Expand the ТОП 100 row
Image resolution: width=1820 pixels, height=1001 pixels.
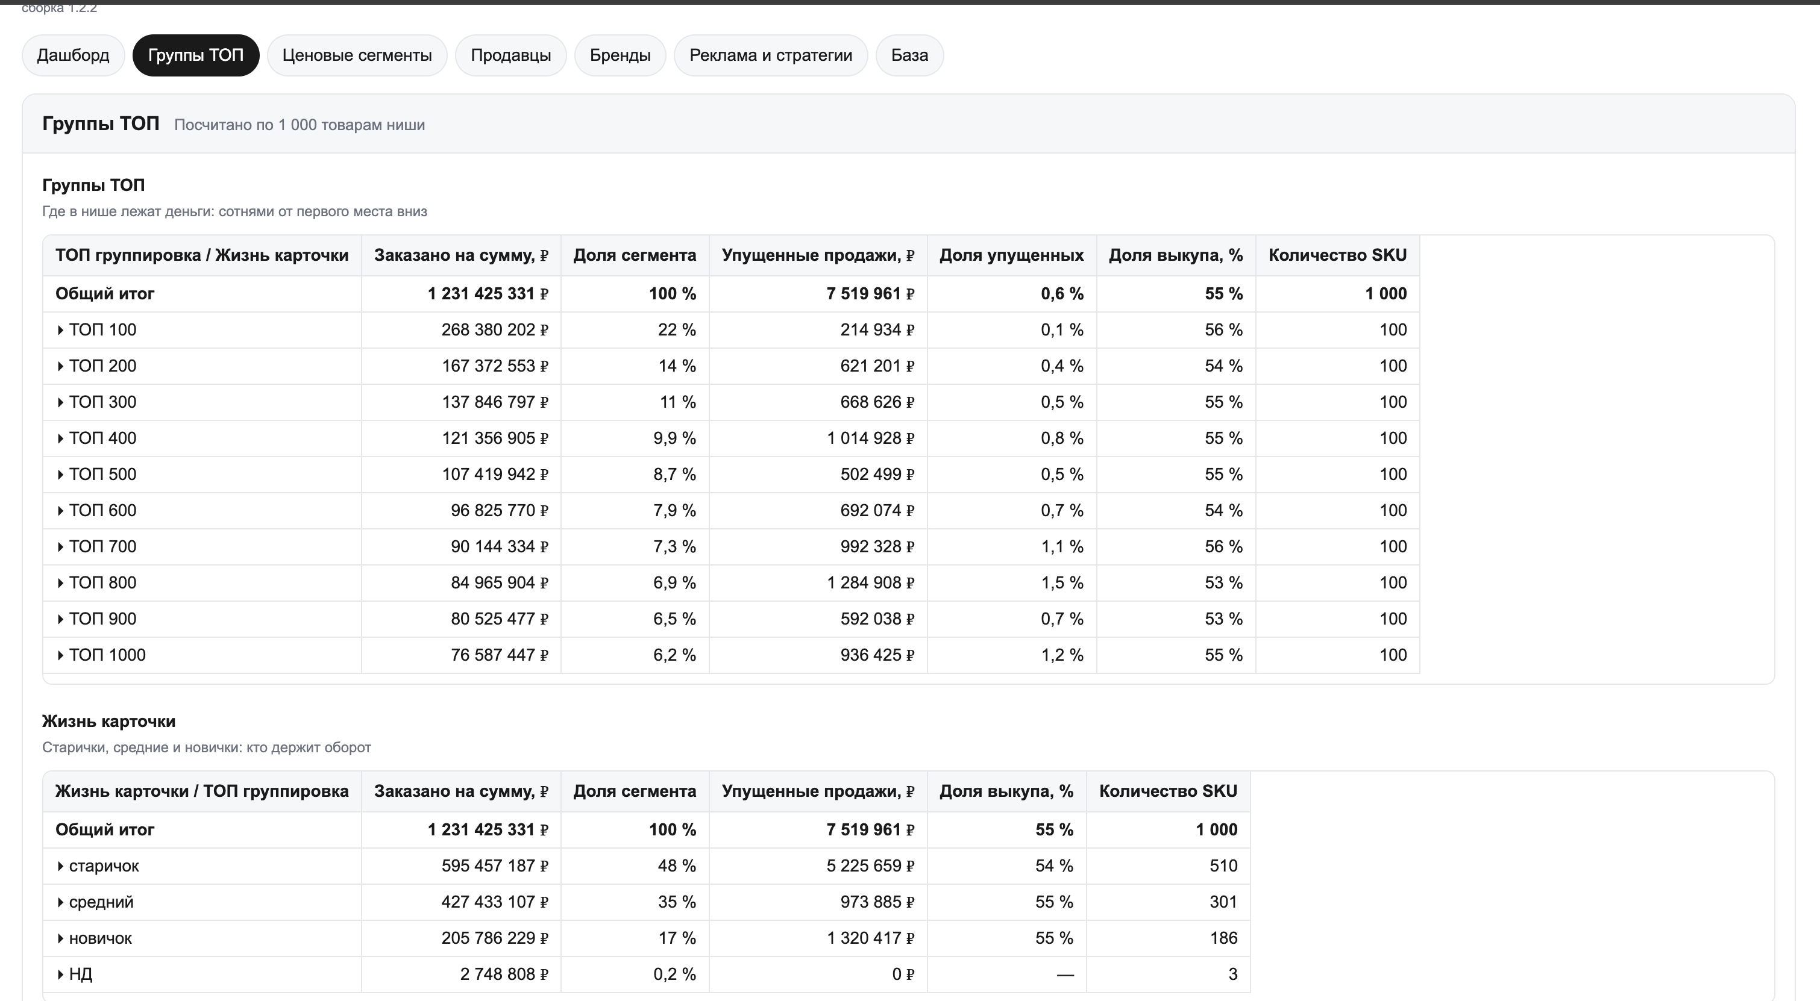pyautogui.click(x=60, y=331)
